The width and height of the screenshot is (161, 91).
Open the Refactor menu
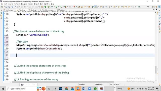pos(17,4)
